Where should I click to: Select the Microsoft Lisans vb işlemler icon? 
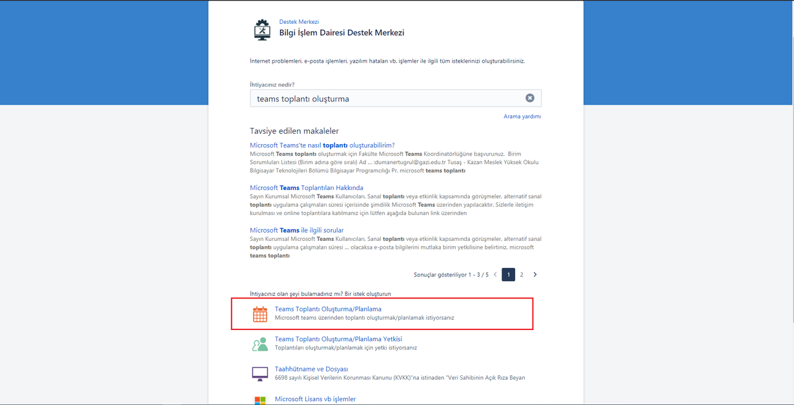260,400
